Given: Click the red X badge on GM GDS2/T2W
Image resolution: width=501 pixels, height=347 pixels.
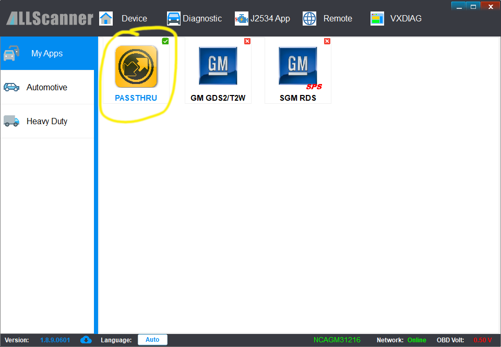Looking at the screenshot, I should pyautogui.click(x=247, y=41).
